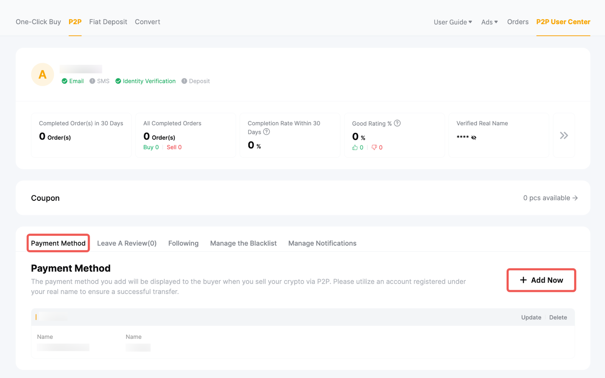Click the thumbs down rating icon
Viewport: 605px width, 378px height.
374,148
